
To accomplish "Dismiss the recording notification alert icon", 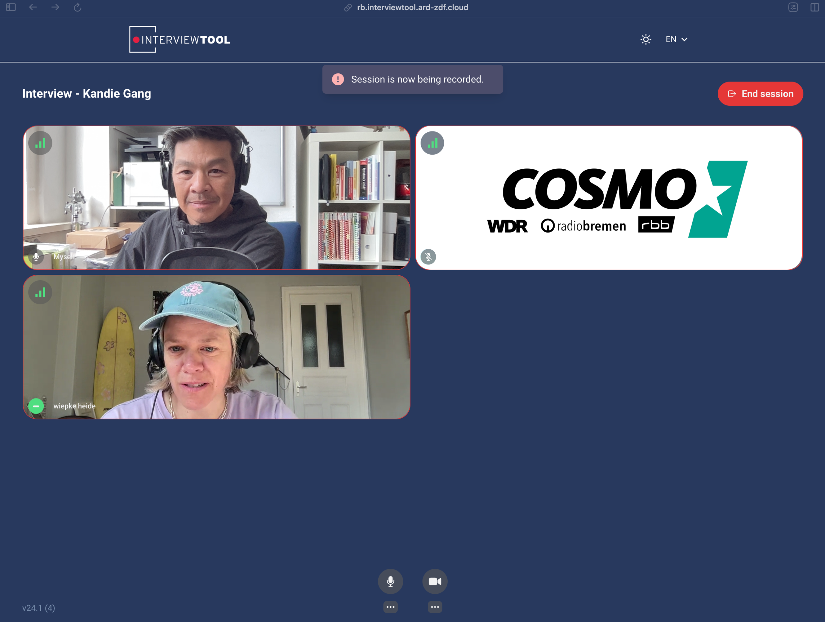I will (338, 79).
